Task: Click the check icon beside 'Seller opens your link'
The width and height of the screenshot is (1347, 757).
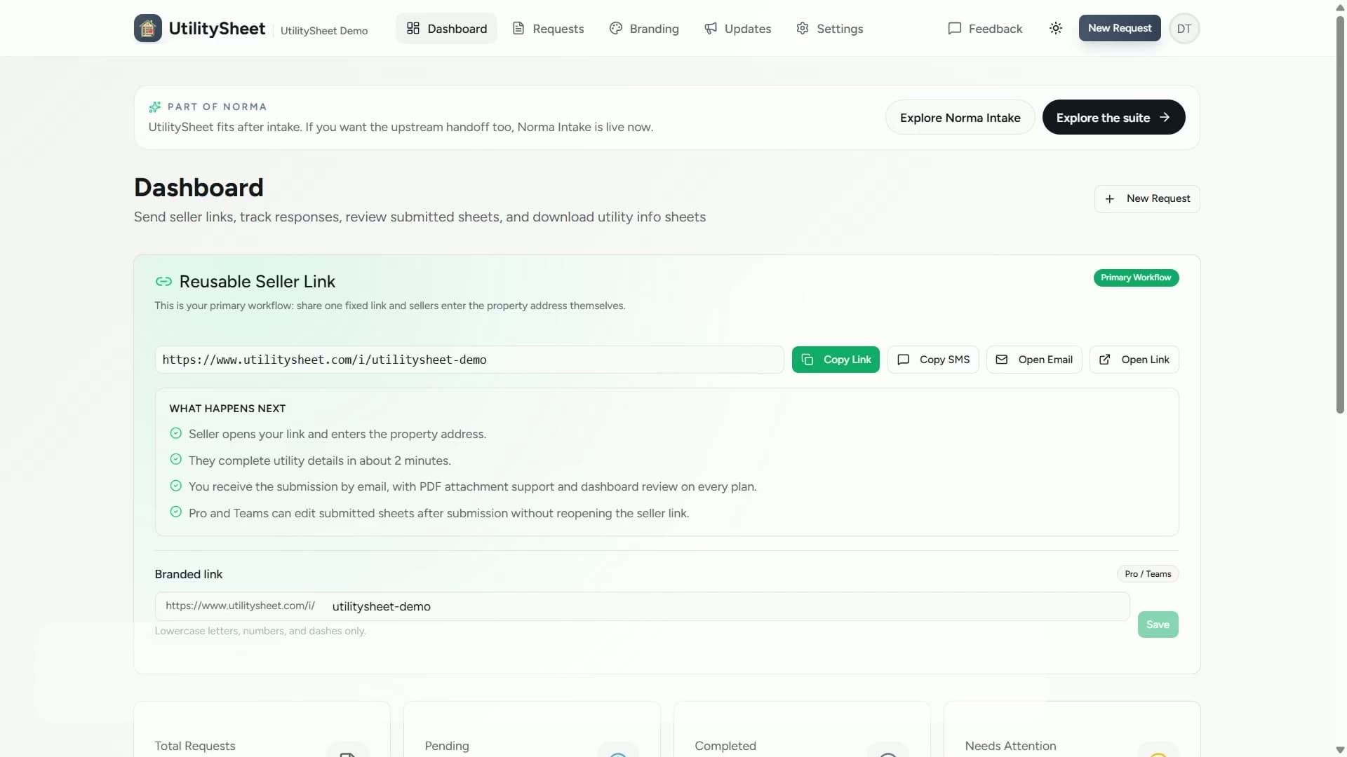Action: [x=176, y=433]
